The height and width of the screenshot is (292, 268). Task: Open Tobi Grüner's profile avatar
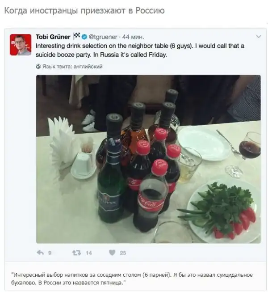(21, 45)
